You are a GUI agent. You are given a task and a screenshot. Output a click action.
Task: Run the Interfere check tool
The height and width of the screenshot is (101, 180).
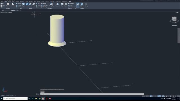click(x=44, y=4)
